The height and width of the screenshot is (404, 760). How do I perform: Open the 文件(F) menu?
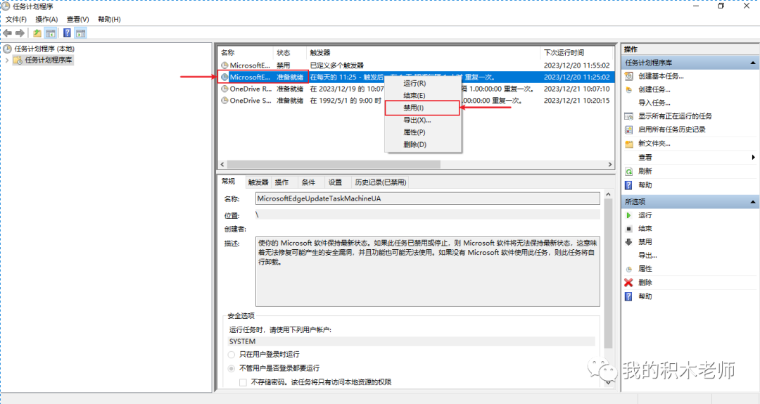[16, 20]
